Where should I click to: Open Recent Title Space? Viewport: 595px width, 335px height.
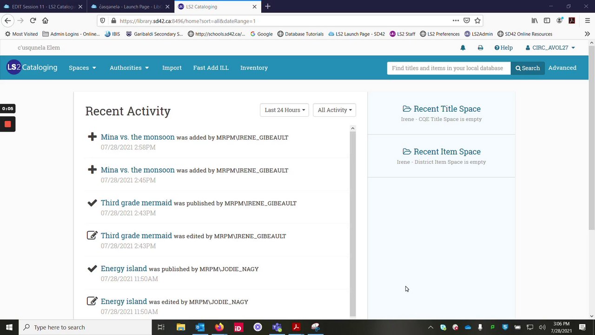click(x=442, y=109)
